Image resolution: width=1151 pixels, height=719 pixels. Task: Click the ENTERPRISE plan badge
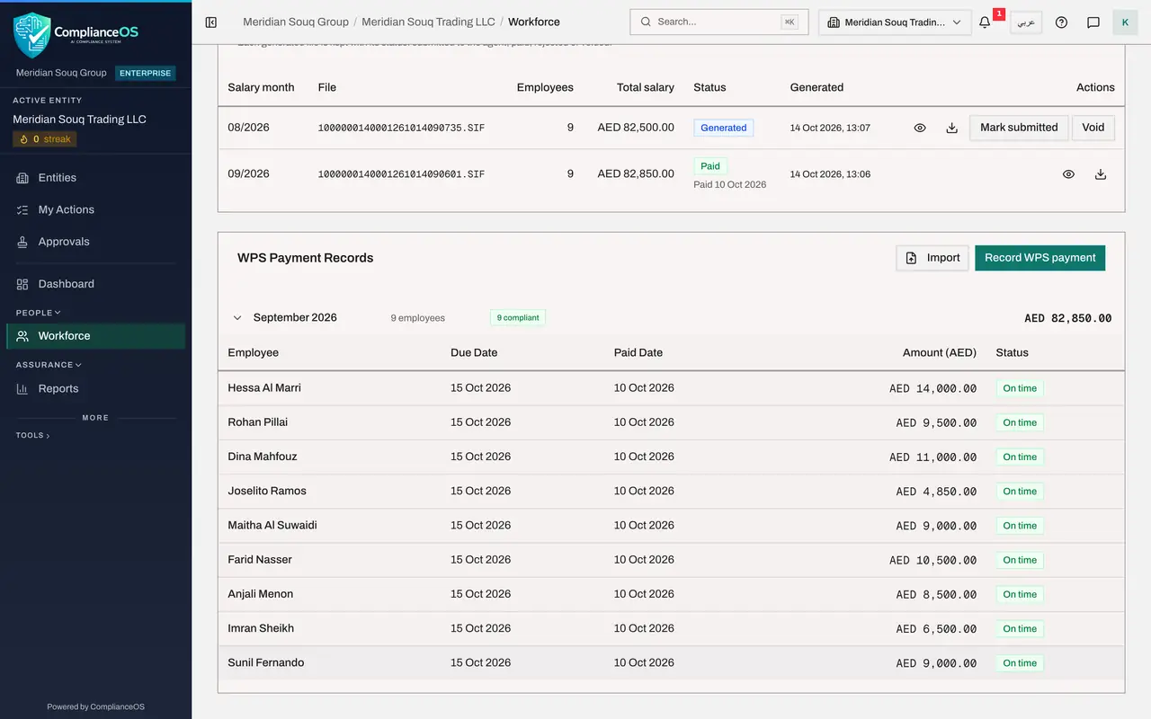click(x=145, y=73)
